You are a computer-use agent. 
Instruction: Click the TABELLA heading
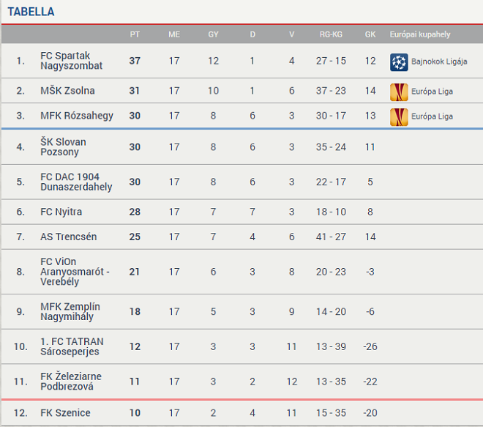coord(30,12)
